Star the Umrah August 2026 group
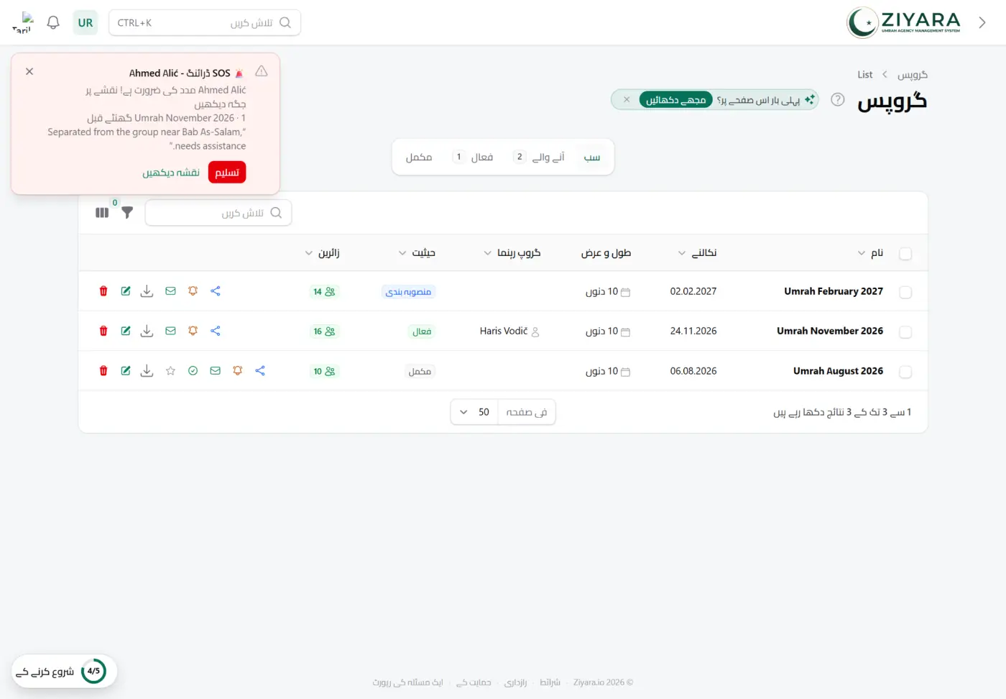The width and height of the screenshot is (1006, 699). tap(170, 371)
